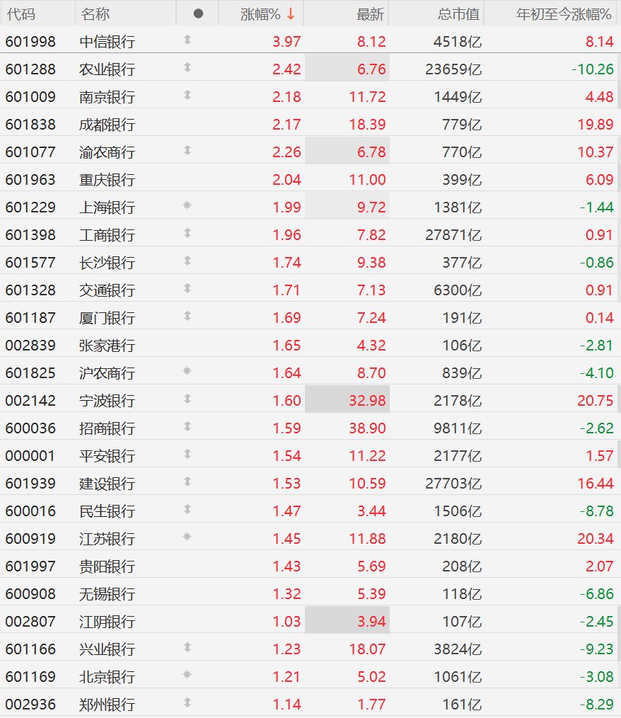
Task: Click the arrow marker icon for 渝农商行
Action: (x=187, y=150)
